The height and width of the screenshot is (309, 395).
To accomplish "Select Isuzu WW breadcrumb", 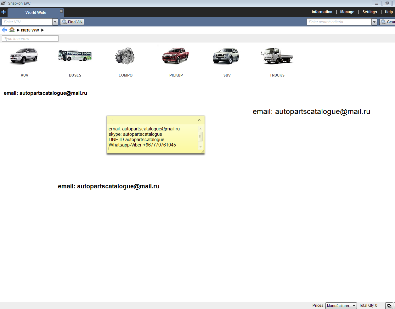I will click(30, 30).
